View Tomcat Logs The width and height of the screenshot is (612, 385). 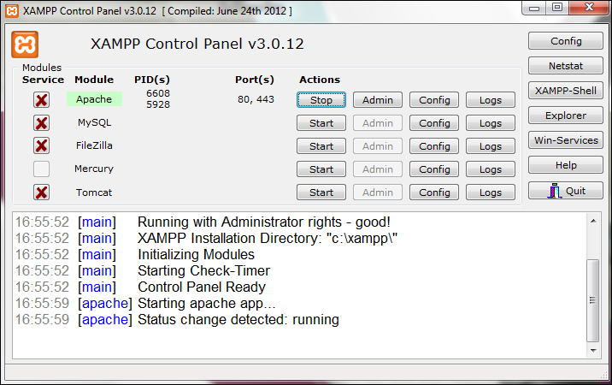pos(491,192)
